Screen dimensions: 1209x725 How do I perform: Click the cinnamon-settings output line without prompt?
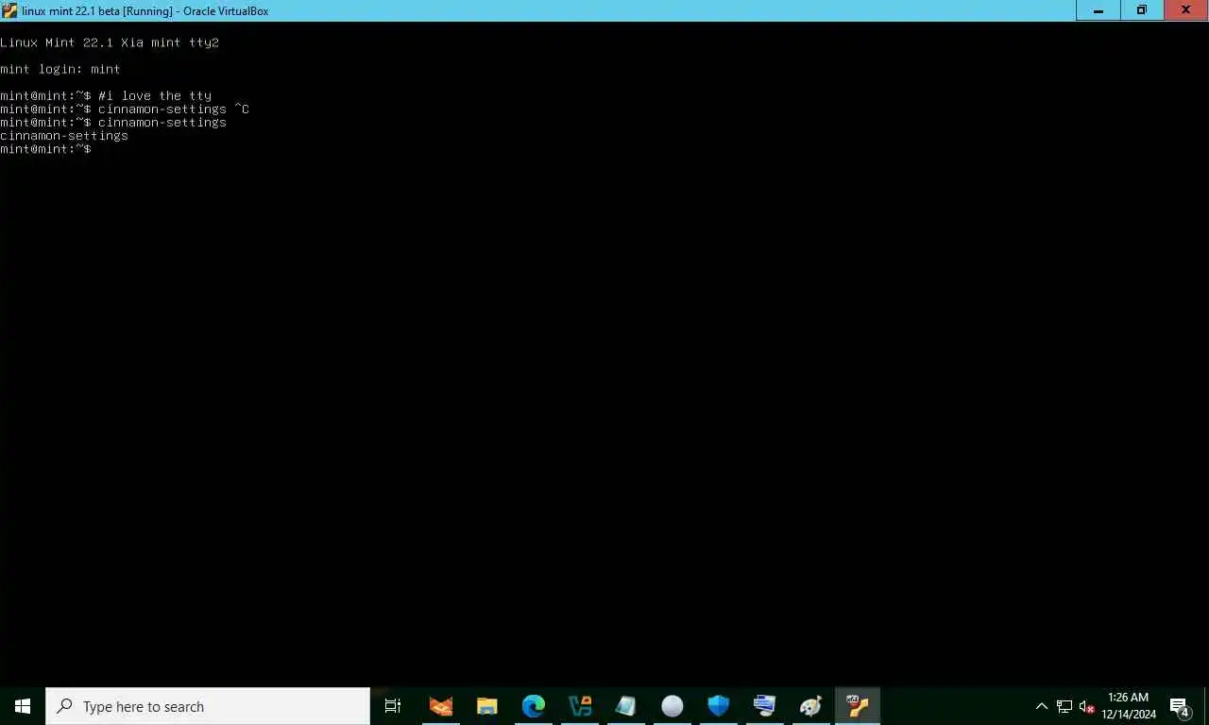(x=64, y=136)
